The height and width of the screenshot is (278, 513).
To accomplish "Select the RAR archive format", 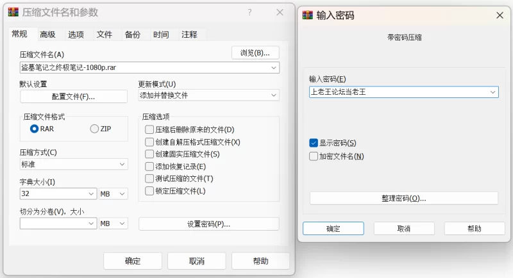I will click(35, 129).
